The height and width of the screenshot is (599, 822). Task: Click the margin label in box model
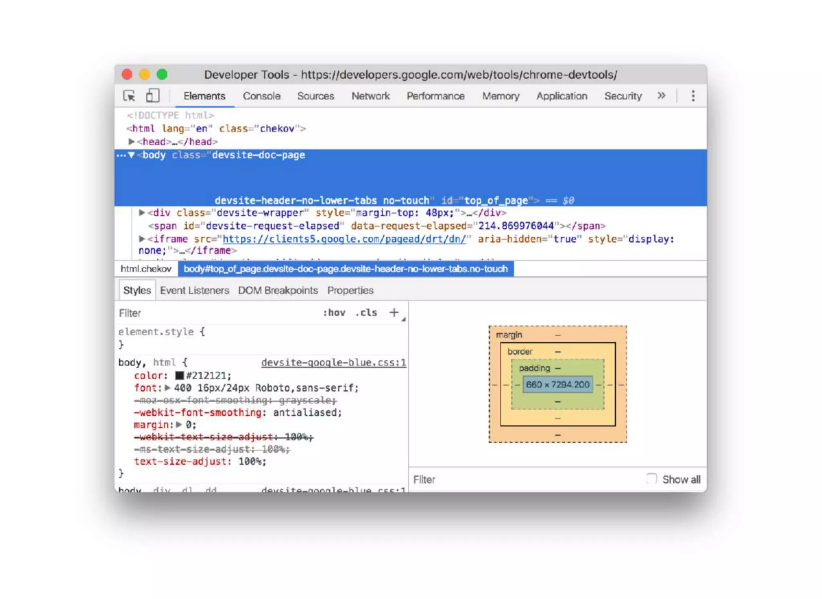click(x=509, y=335)
